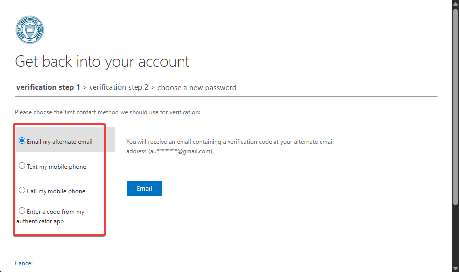Click the scrollbar up arrow
This screenshot has height=272, width=459.
pyautogui.click(x=455, y=4)
